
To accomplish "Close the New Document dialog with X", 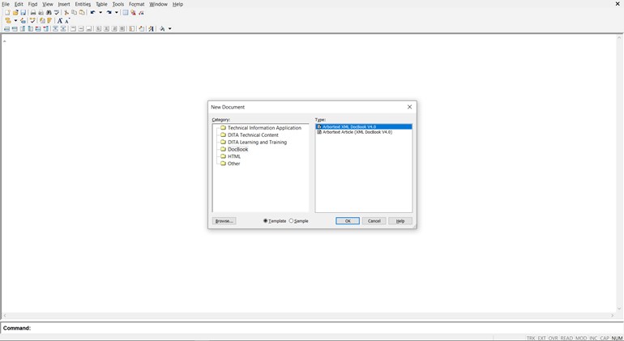I will 409,107.
